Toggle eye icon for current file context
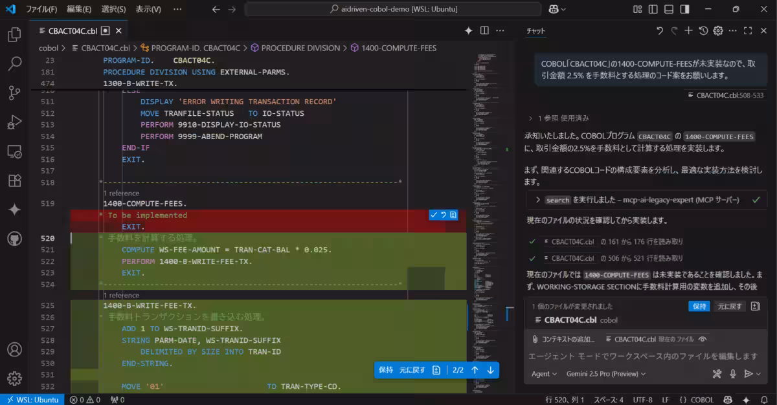Screen dimensions: 777x405 tap(703, 339)
